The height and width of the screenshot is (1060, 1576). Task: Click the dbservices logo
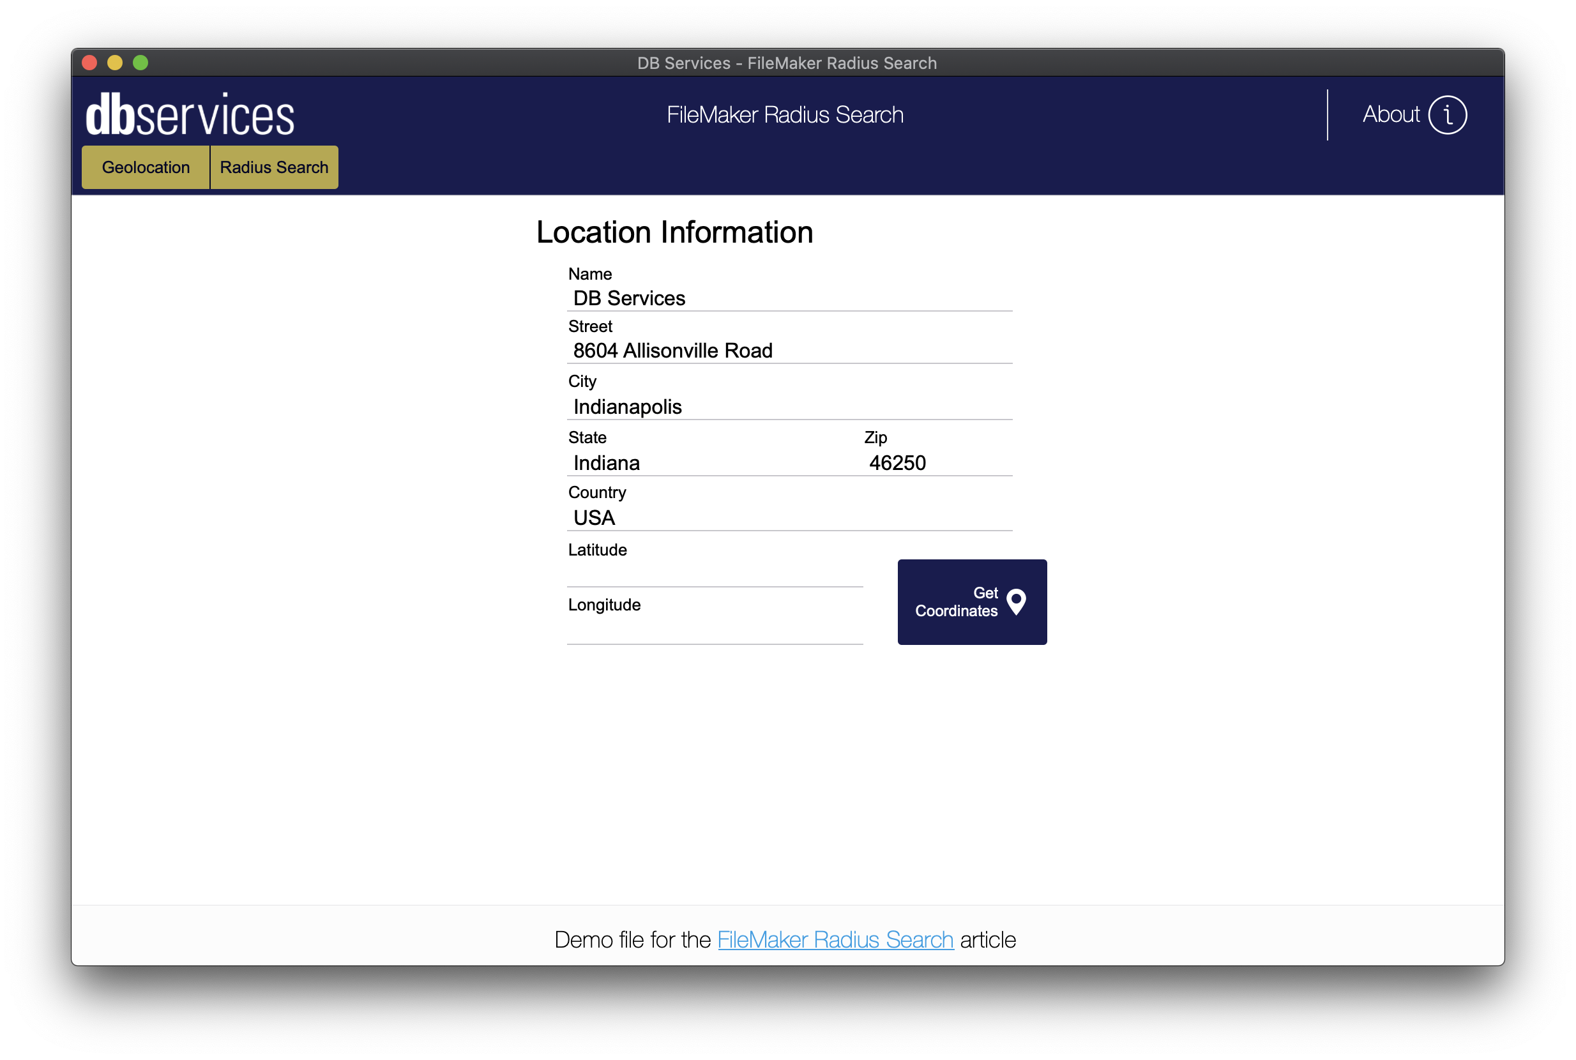click(x=190, y=114)
